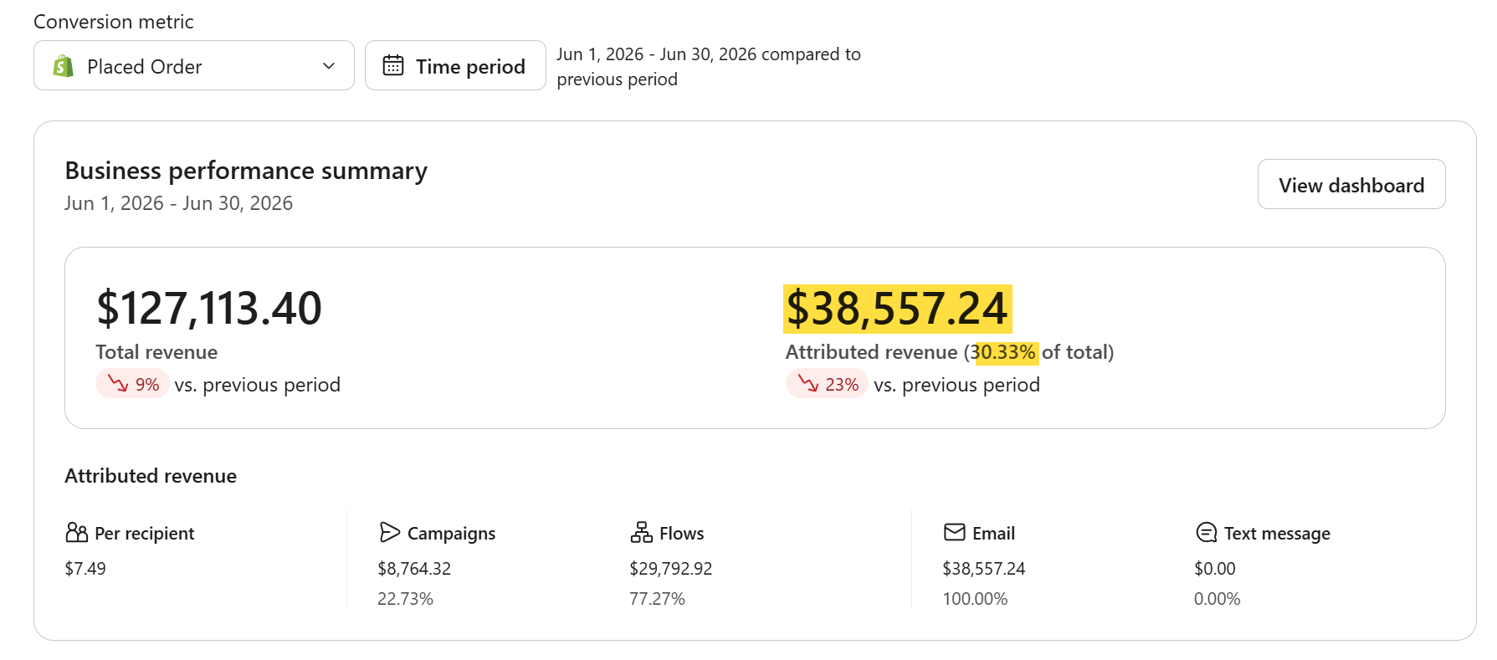Open the Placed Order conversion metric dropdown
The width and height of the screenshot is (1497, 660).
(x=194, y=65)
